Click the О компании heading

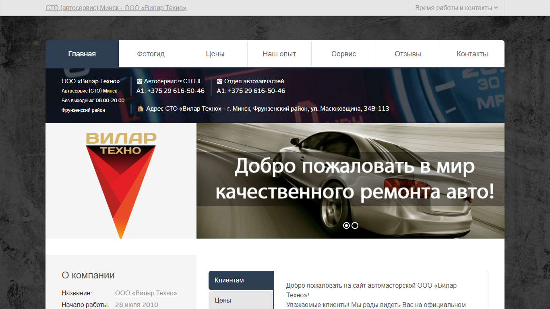tap(88, 275)
